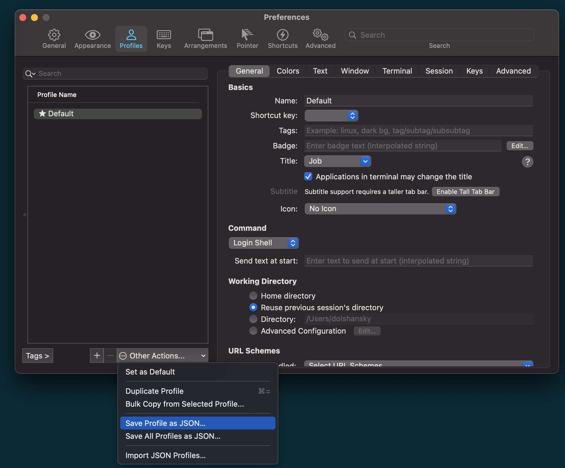Click the plus icon to add profile

(97, 356)
